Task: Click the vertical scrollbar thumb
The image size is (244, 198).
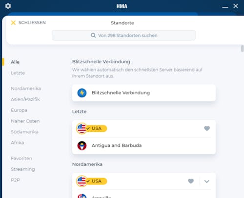Action: 242,49
